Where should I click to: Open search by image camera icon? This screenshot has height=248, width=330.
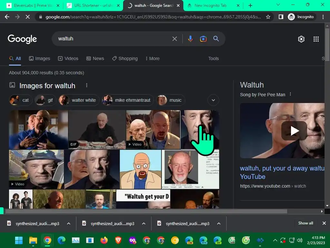(x=203, y=39)
